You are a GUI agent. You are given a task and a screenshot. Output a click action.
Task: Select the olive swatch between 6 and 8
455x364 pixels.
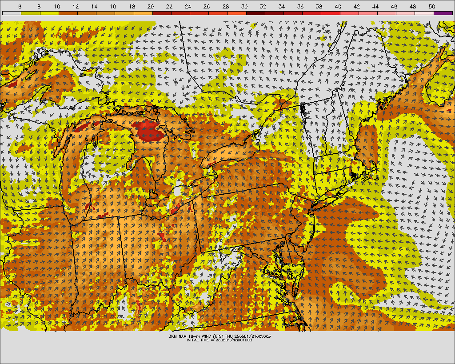31,13
